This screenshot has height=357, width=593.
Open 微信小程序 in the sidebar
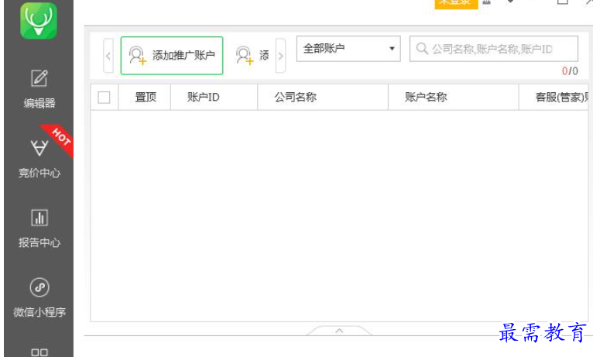click(x=39, y=297)
